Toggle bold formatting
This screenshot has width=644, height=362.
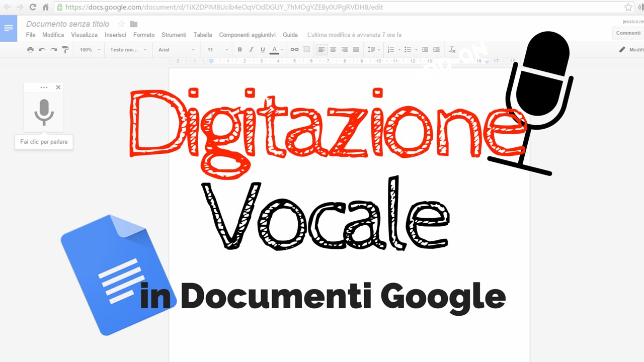(239, 50)
